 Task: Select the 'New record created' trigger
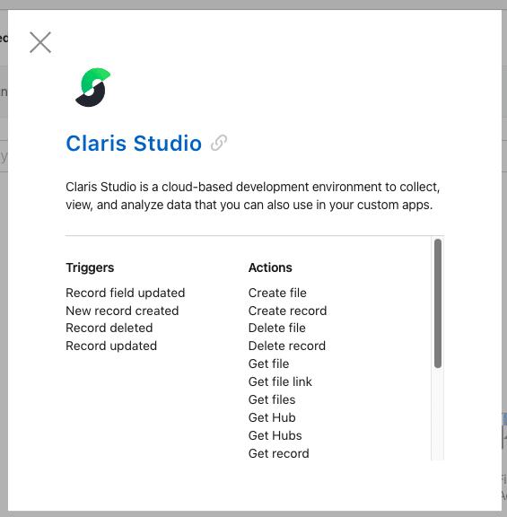click(122, 311)
